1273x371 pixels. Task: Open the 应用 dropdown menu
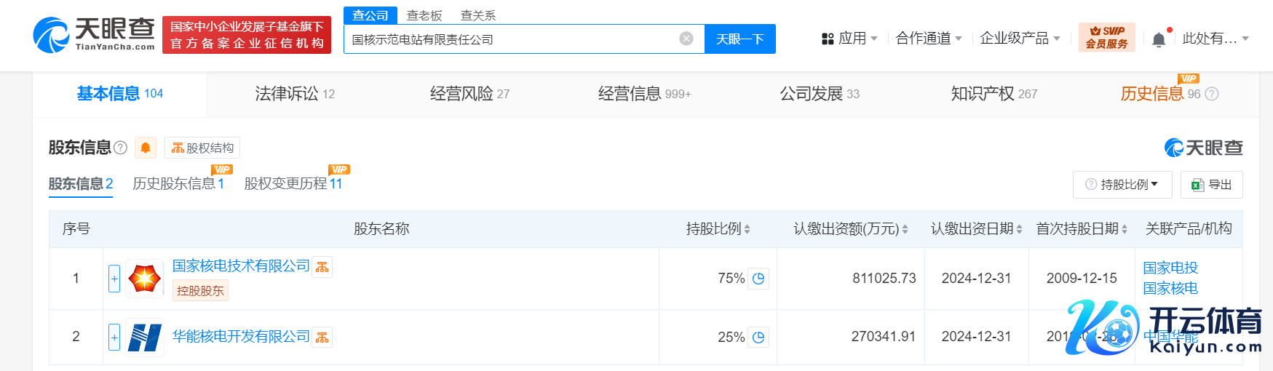pyautogui.click(x=850, y=39)
